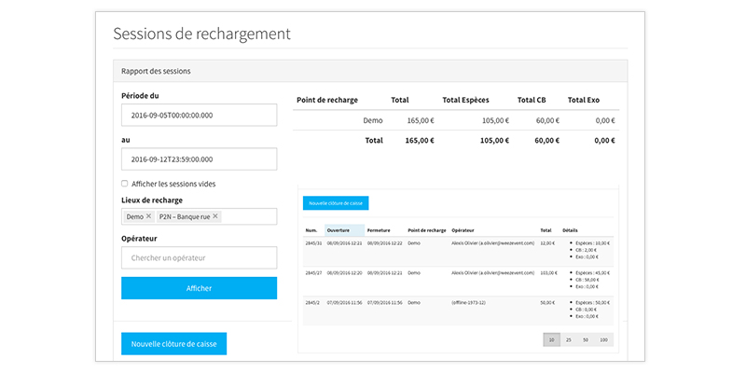The image size is (746, 373).
Task: Sort sessions by the Fermeture column
Action: click(x=379, y=230)
